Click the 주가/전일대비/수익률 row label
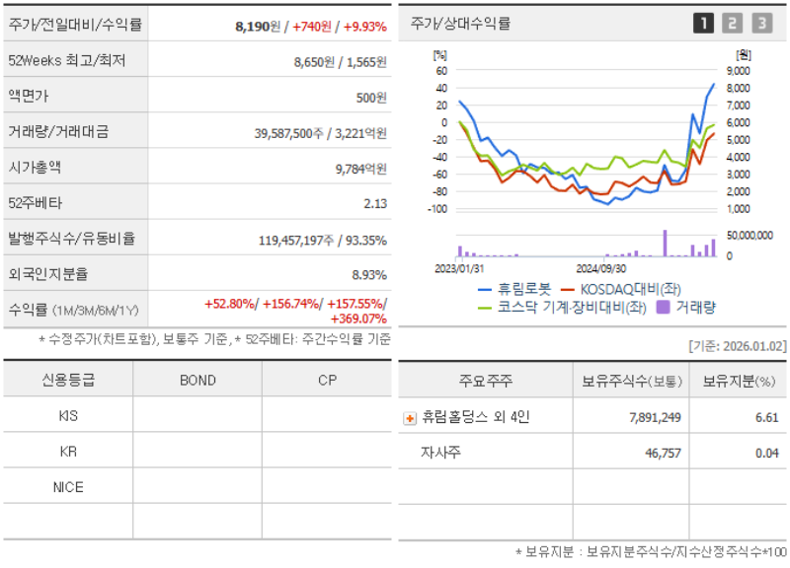 (75, 24)
